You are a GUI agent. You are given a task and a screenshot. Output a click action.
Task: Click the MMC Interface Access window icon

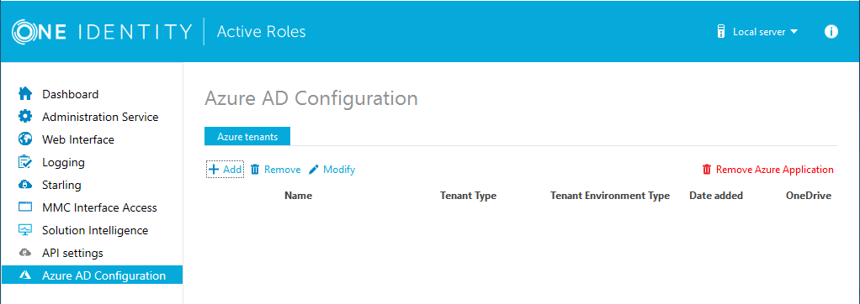coord(25,207)
